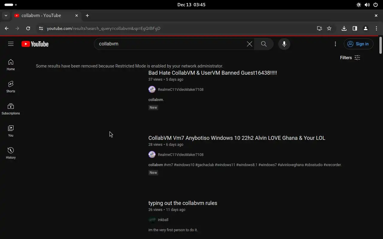Click the browser back arrow
The width and height of the screenshot is (383, 239).
point(7,28)
